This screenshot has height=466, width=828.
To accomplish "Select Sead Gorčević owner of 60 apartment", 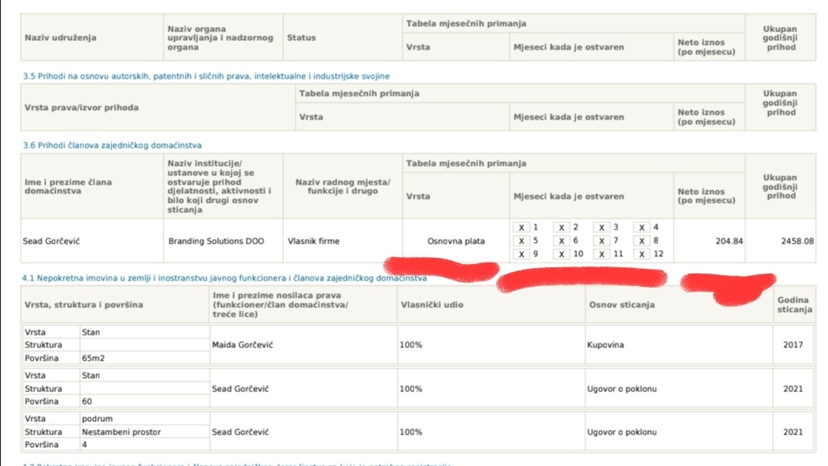I will pos(241,388).
